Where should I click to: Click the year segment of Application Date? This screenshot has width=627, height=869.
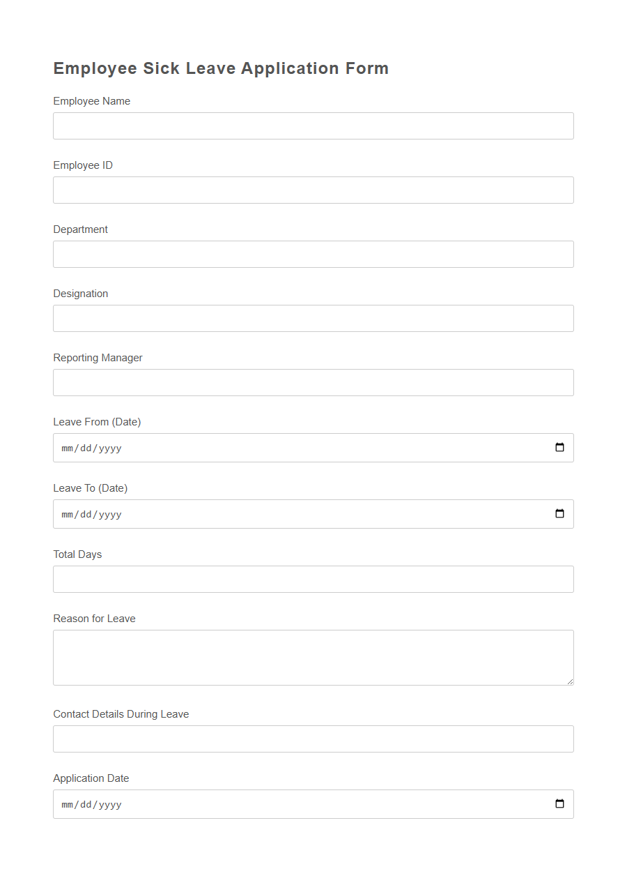coord(110,804)
